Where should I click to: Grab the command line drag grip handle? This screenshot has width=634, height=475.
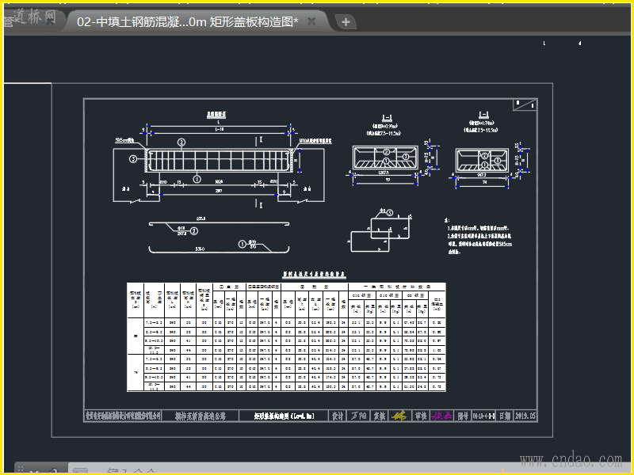click(x=20, y=470)
